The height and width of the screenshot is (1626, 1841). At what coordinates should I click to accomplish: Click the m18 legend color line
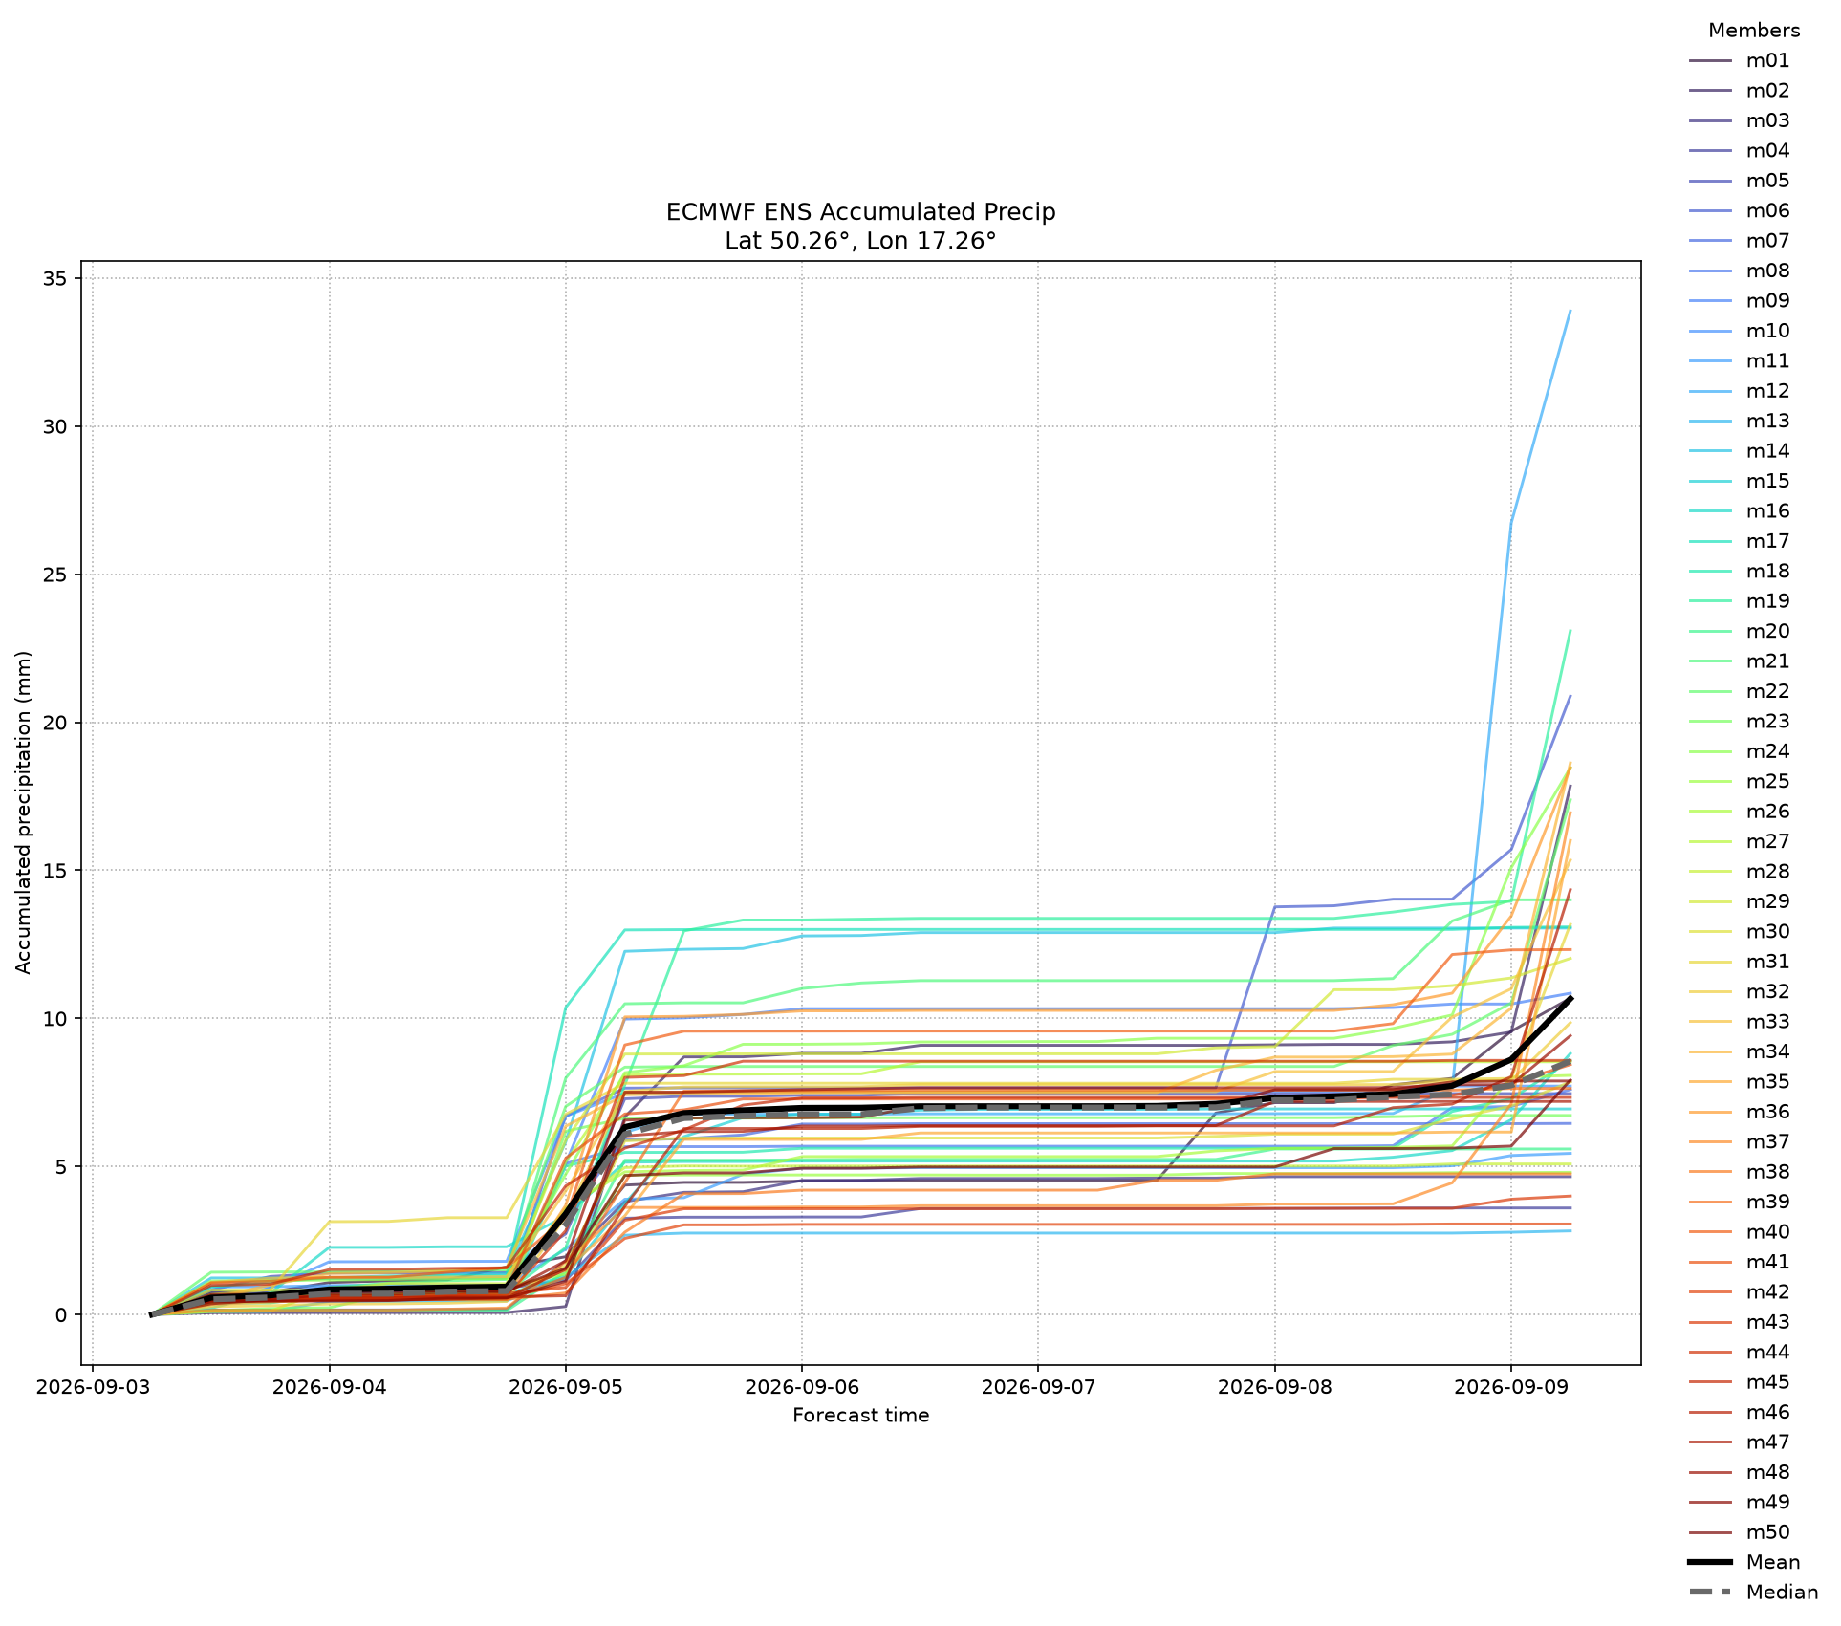(1710, 572)
